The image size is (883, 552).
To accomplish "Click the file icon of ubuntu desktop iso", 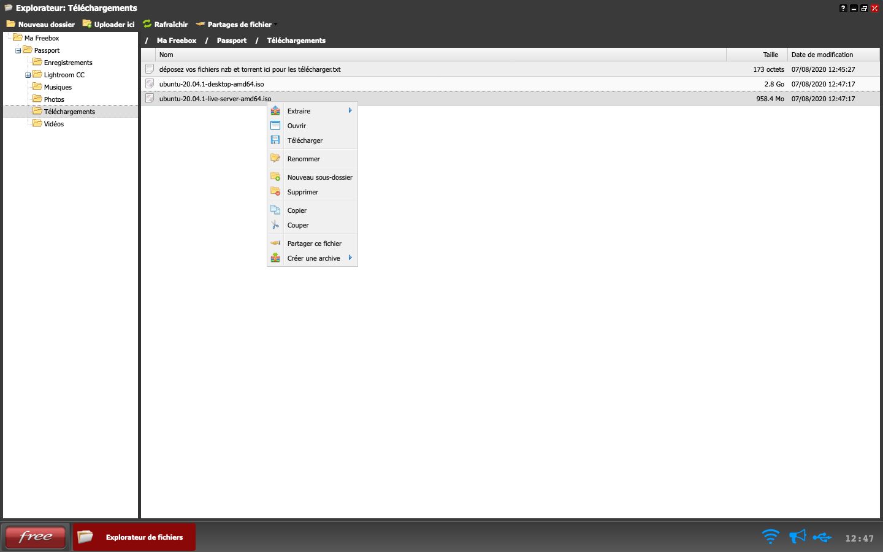I will point(149,83).
